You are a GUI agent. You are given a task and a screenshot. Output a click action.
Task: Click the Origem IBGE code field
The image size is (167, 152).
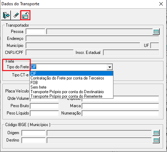[34, 133]
